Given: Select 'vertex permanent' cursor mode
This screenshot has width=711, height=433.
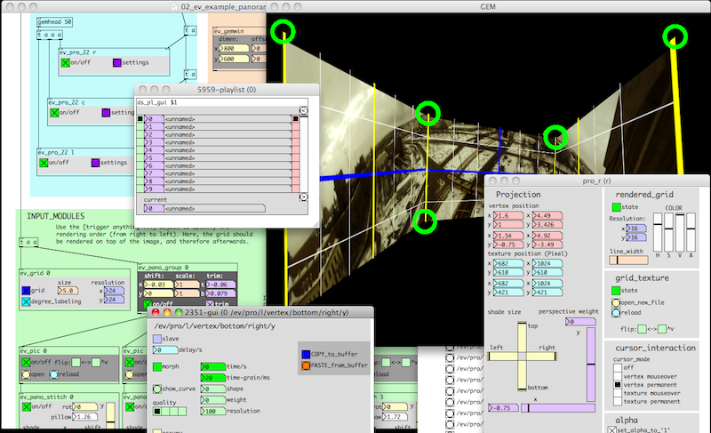Looking at the screenshot, I should click(x=617, y=384).
